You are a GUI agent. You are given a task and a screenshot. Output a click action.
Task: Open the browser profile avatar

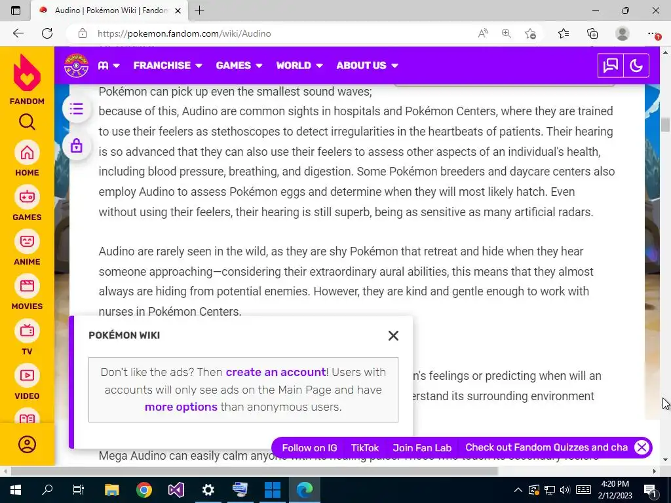tap(623, 33)
